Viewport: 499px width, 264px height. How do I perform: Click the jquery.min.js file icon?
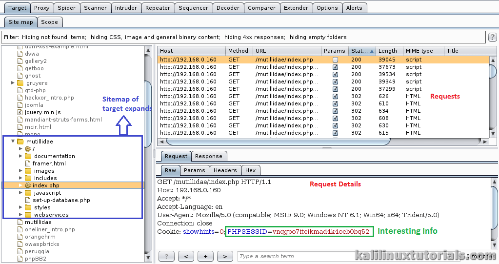(20, 112)
